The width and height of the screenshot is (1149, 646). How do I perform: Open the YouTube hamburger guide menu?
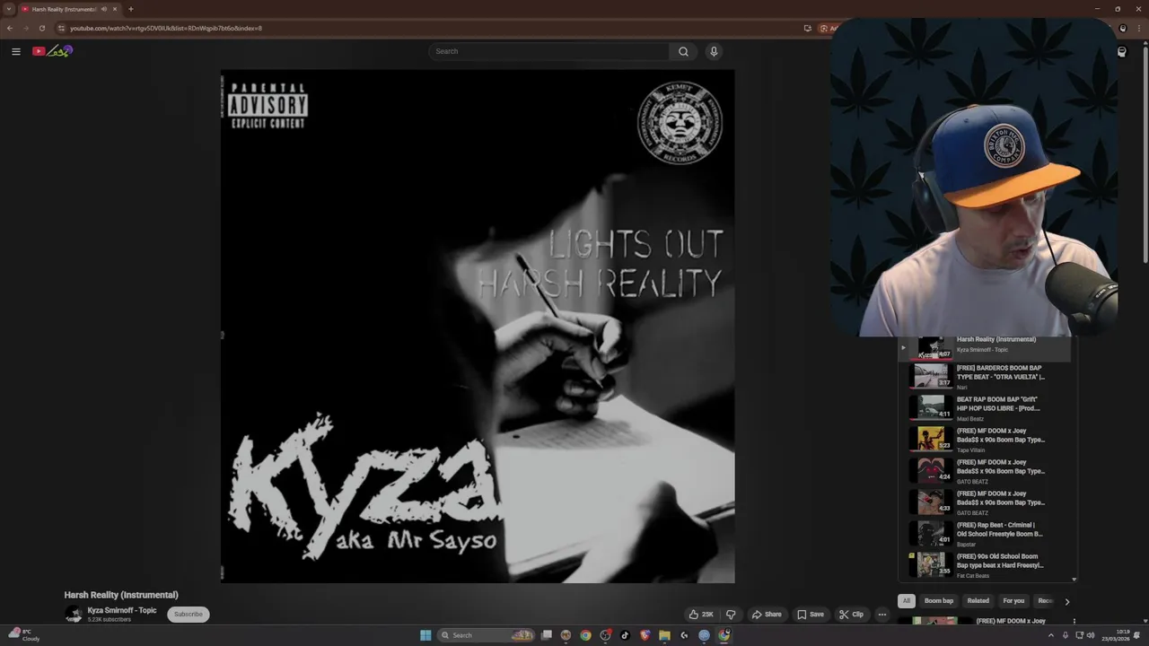[15, 51]
